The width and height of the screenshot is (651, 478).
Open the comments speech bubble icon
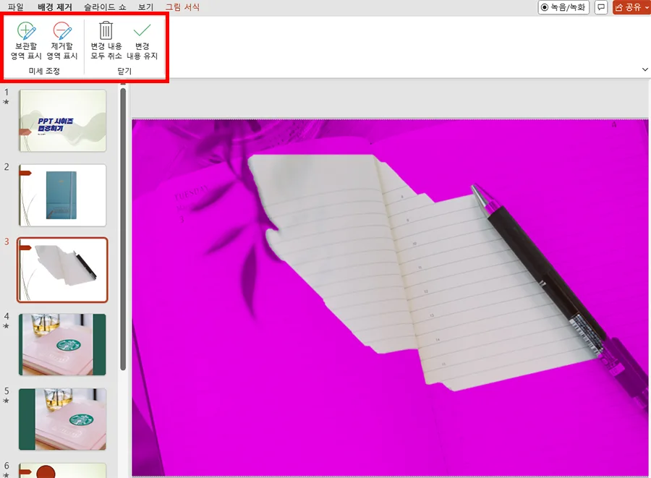click(x=601, y=7)
